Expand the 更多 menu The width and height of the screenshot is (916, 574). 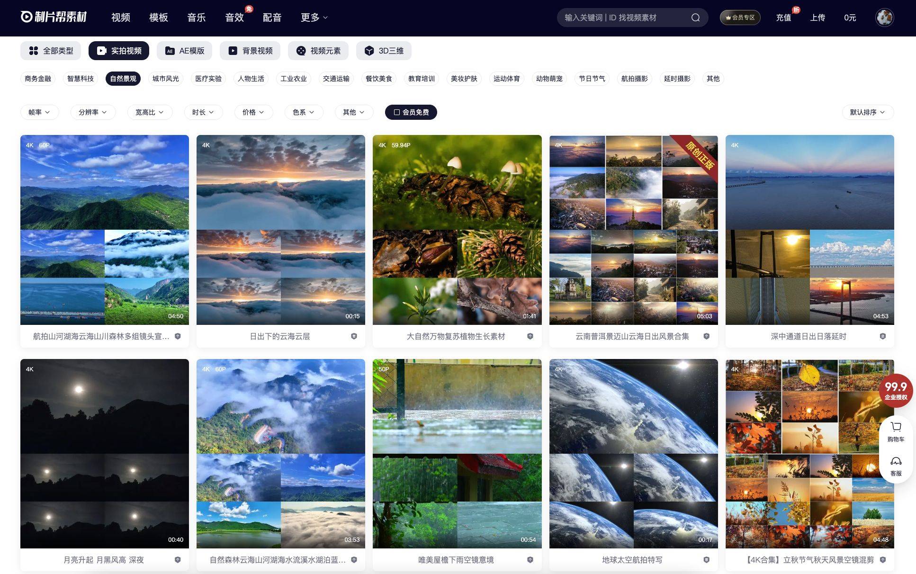[314, 18]
